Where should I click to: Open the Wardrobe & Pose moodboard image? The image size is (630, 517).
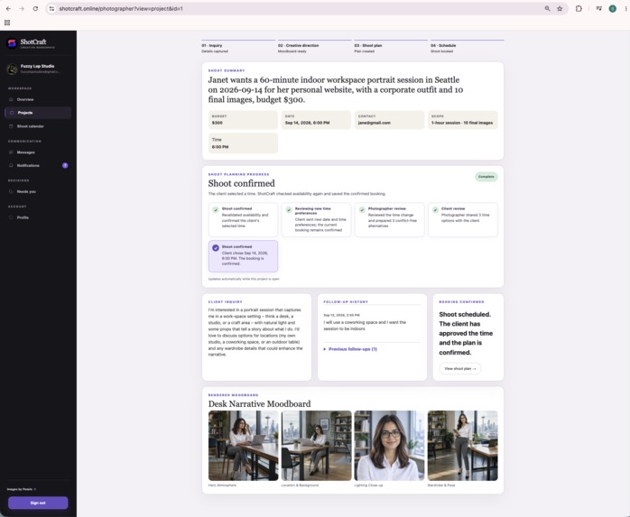(x=462, y=446)
